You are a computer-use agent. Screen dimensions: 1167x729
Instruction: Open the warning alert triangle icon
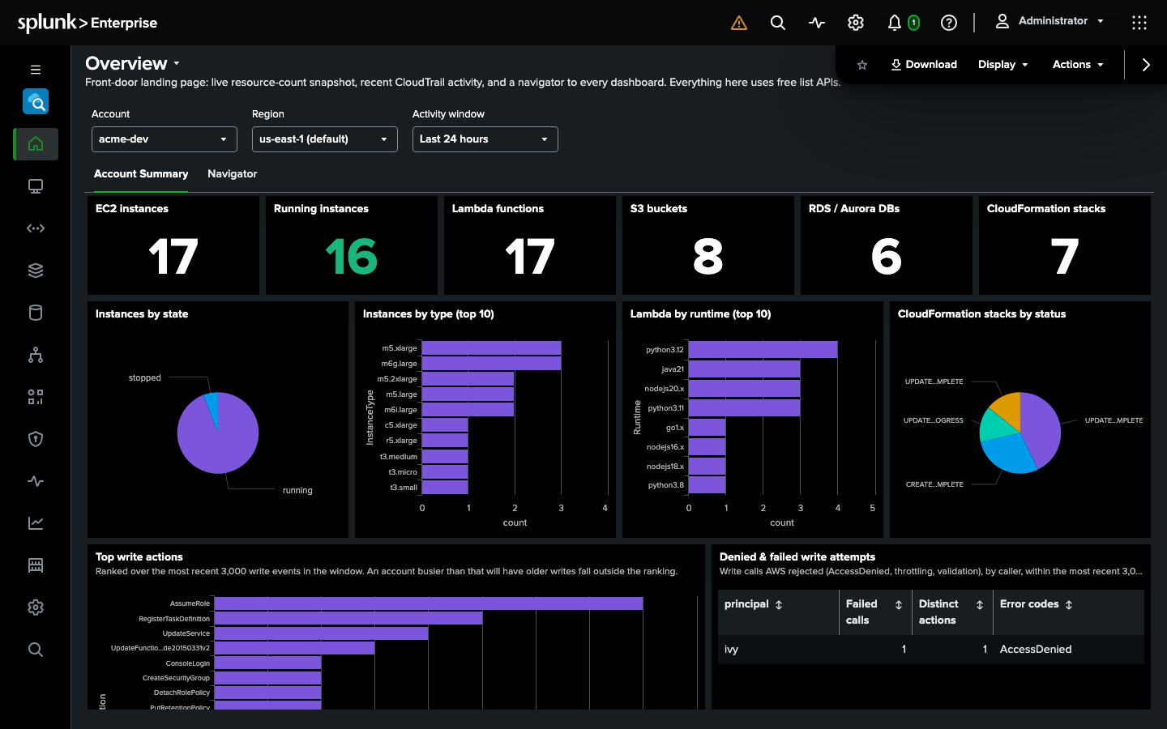click(x=738, y=23)
